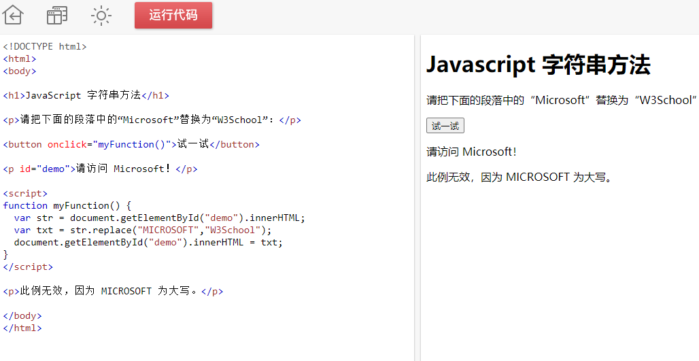
Task: Click the code line with p id="demo"
Action: (101, 169)
